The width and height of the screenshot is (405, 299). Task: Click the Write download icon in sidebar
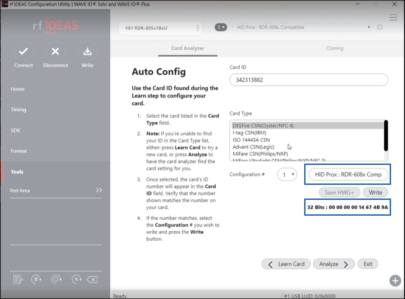click(87, 51)
